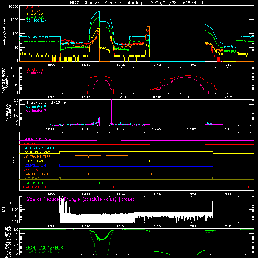Select the Collimator 8 legend label
The image size is (258, 258).
[x=36, y=106]
